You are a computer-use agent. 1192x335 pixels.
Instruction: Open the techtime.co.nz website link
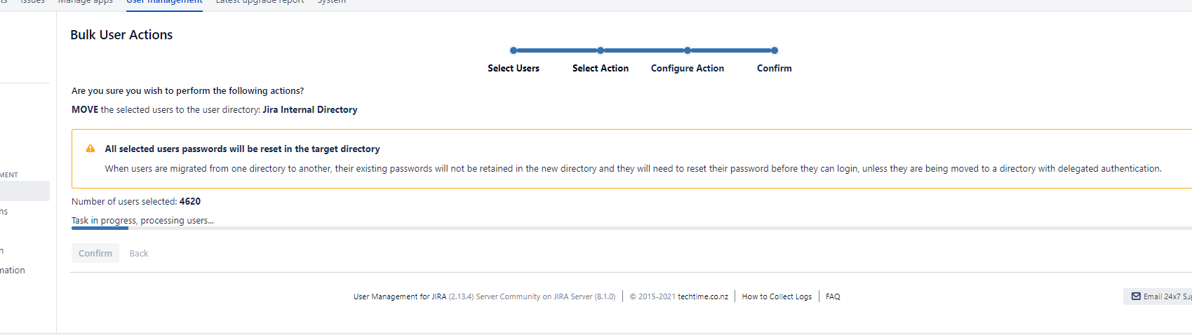coord(703,296)
